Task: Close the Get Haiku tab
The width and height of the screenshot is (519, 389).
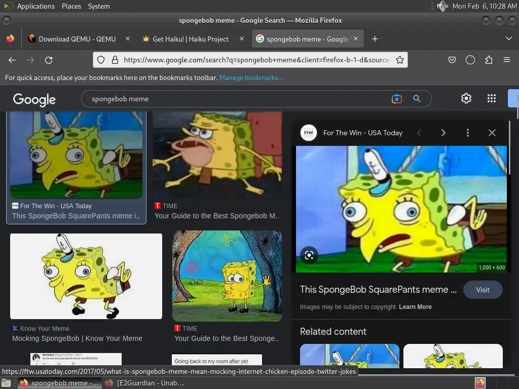Action: (242, 38)
